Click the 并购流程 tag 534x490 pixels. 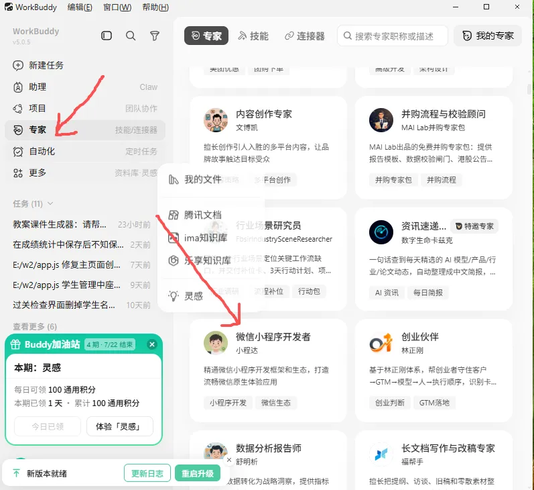(x=442, y=180)
